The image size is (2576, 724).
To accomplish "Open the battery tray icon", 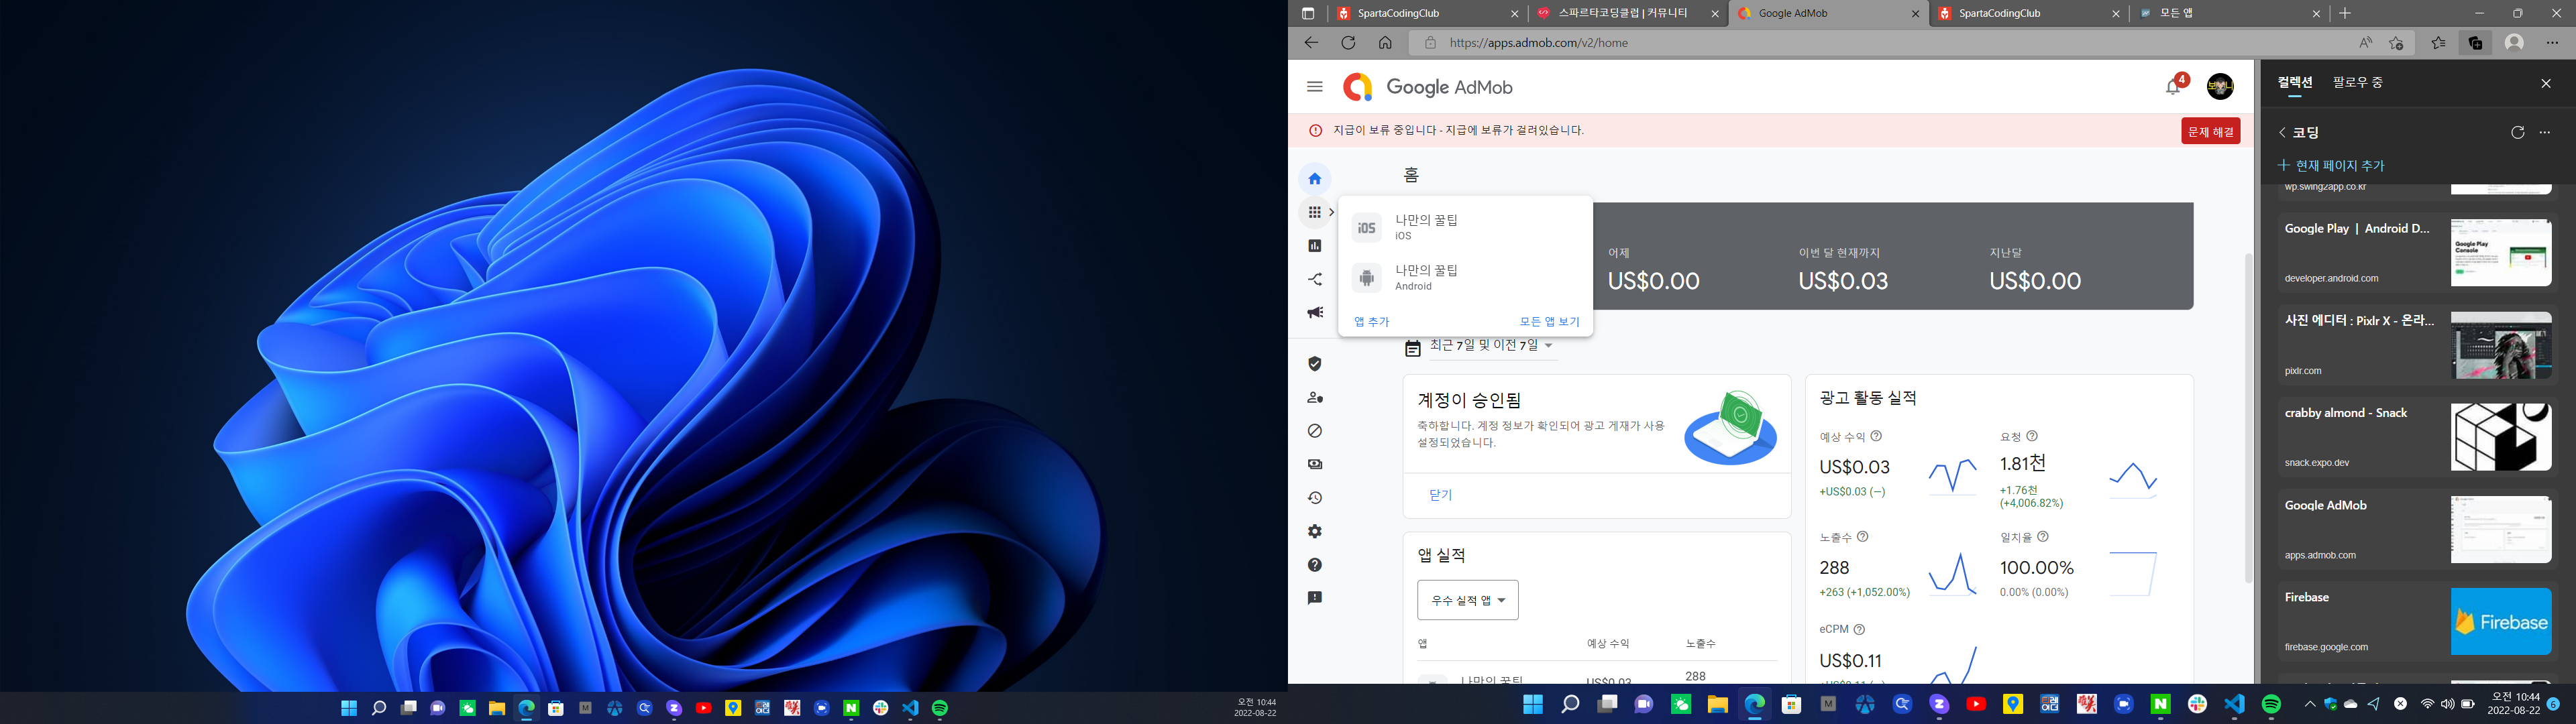I will pos(2468,704).
